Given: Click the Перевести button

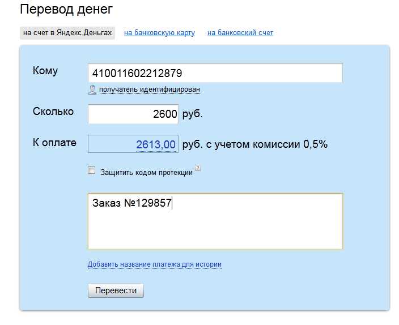Looking at the screenshot, I should point(116,290).
